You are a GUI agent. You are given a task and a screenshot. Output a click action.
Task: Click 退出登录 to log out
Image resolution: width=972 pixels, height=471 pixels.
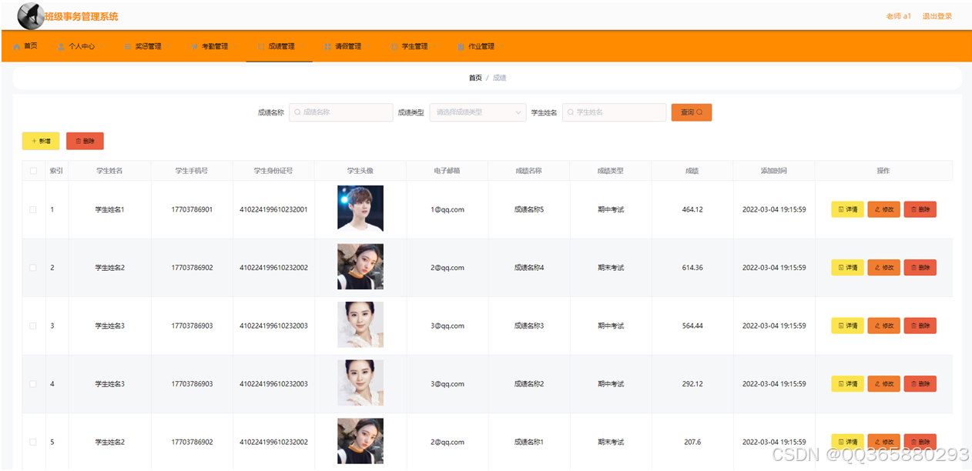[x=937, y=15]
